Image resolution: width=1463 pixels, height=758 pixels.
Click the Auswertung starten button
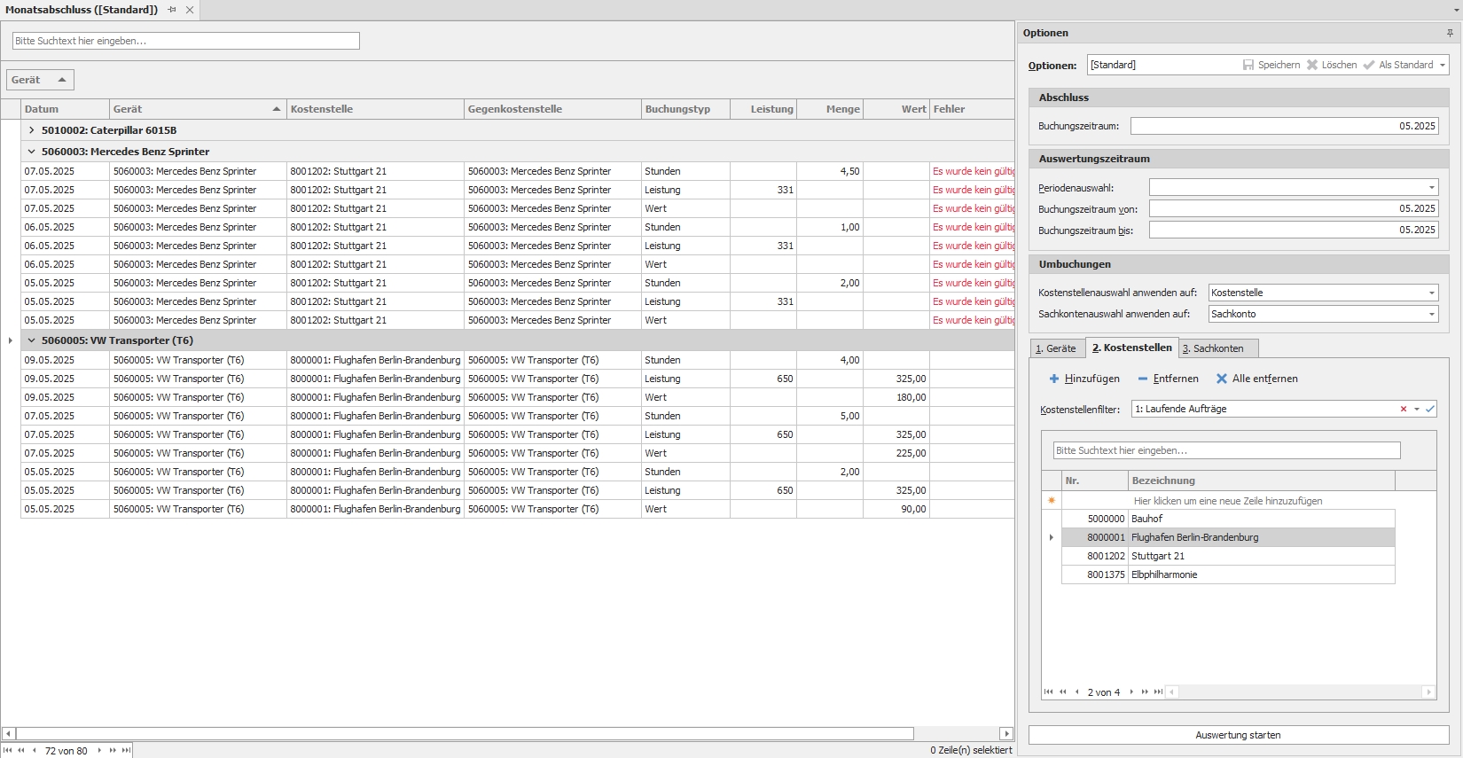click(1238, 735)
